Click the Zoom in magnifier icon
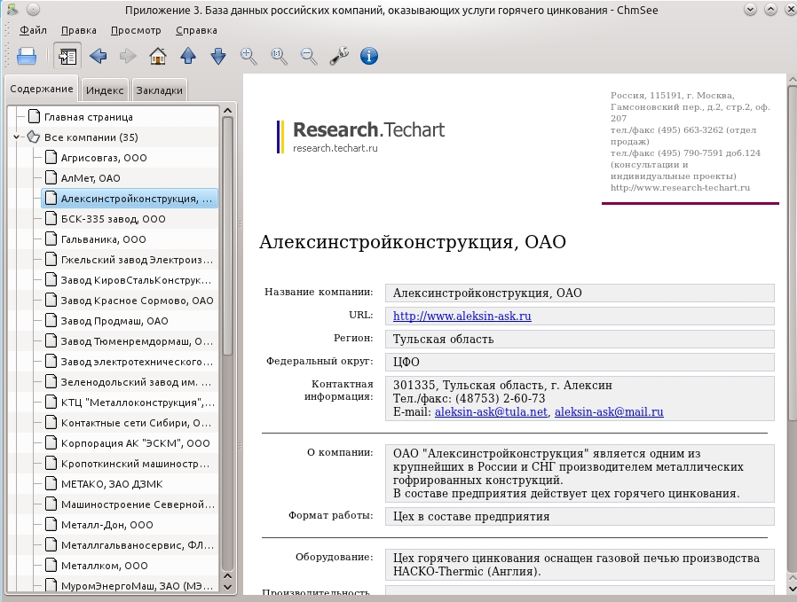This screenshot has height=602, width=797. tap(249, 56)
